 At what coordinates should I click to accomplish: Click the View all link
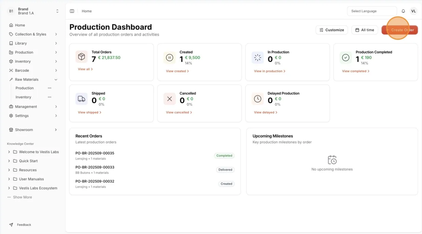coord(85,69)
